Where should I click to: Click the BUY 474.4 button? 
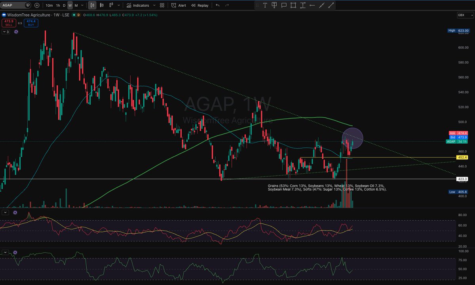[30, 23]
